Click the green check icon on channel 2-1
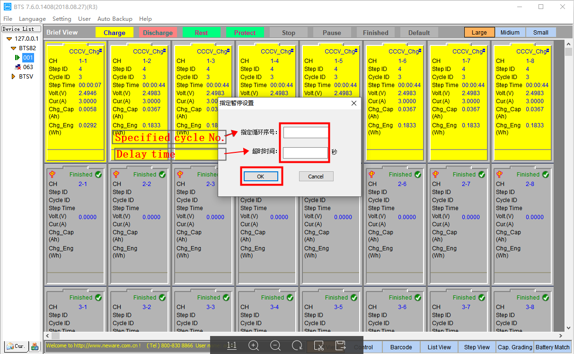The image size is (574, 354). point(98,175)
